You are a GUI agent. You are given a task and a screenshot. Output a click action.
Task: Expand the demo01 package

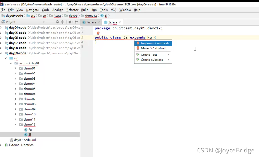[x=16, y=68]
